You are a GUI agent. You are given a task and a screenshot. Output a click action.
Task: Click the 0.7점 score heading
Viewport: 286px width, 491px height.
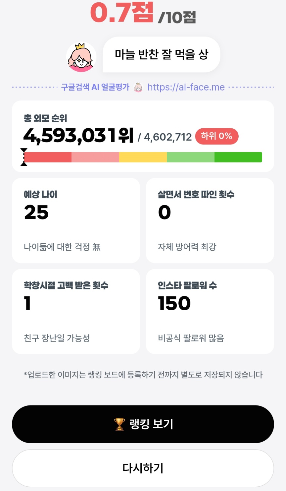(x=122, y=12)
